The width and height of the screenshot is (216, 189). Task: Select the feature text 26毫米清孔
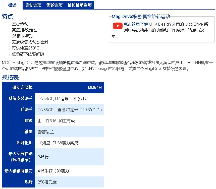click(22, 36)
